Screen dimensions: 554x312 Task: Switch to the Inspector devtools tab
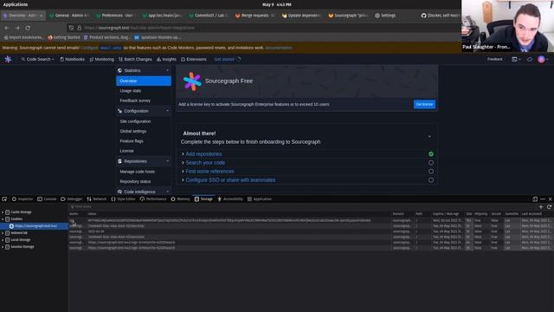coord(23,199)
